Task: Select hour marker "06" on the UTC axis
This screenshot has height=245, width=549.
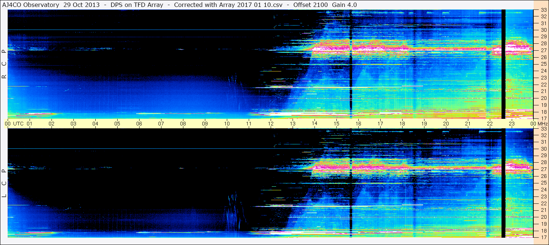Action: [139, 124]
